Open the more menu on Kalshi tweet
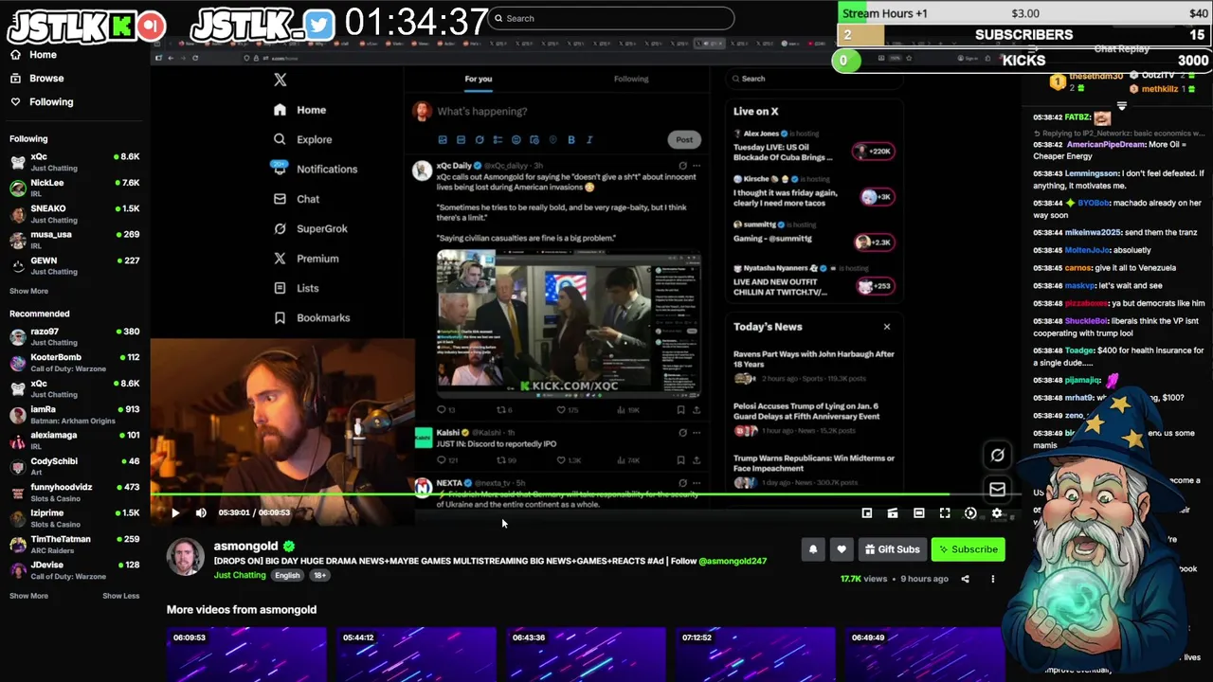Image resolution: width=1213 pixels, height=682 pixels. coord(697,433)
